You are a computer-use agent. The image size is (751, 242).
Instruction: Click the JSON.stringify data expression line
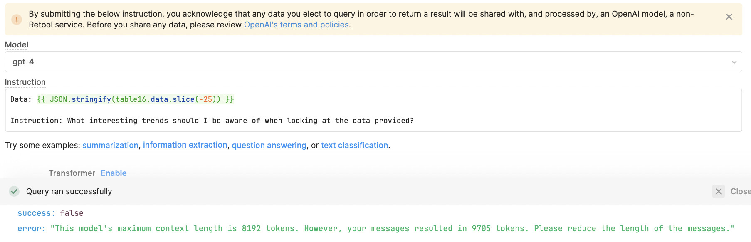coord(122,99)
